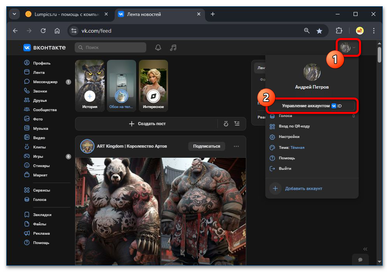Open browser extensions puzzle icon
The height and width of the screenshot is (272, 389).
(x=339, y=31)
